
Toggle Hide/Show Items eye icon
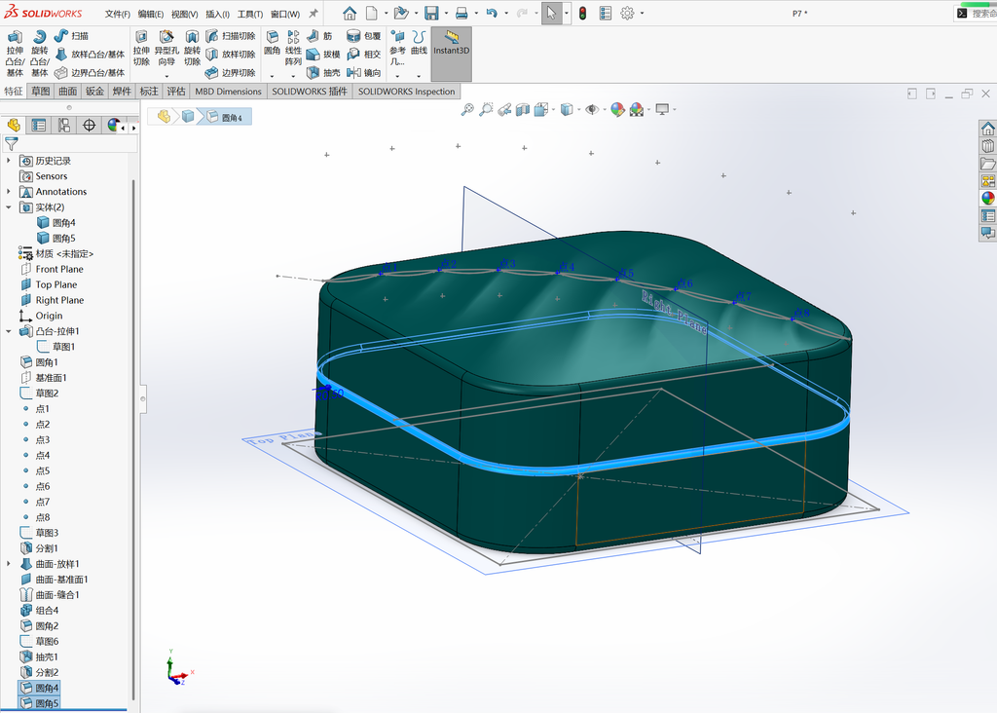click(x=591, y=110)
